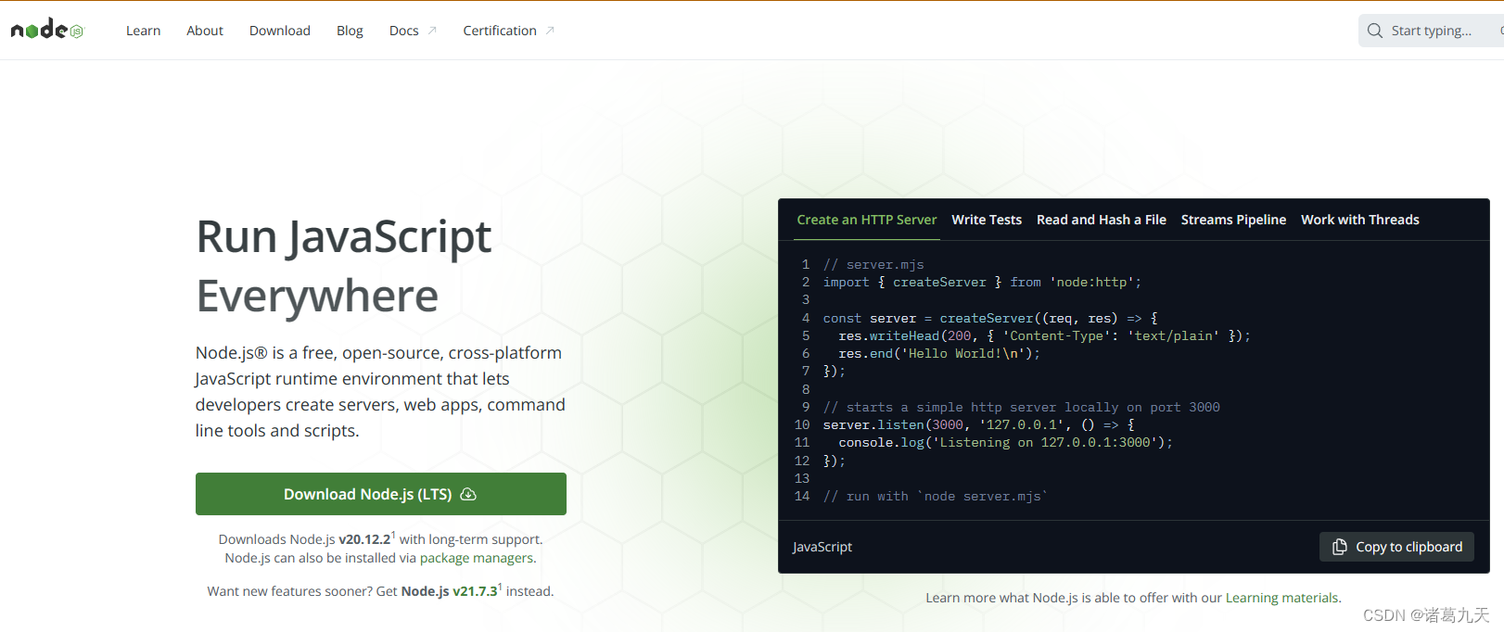Viewport: 1504px width, 632px height.
Task: Click the clipboard icon in Copy to clipboard
Action: tap(1340, 547)
